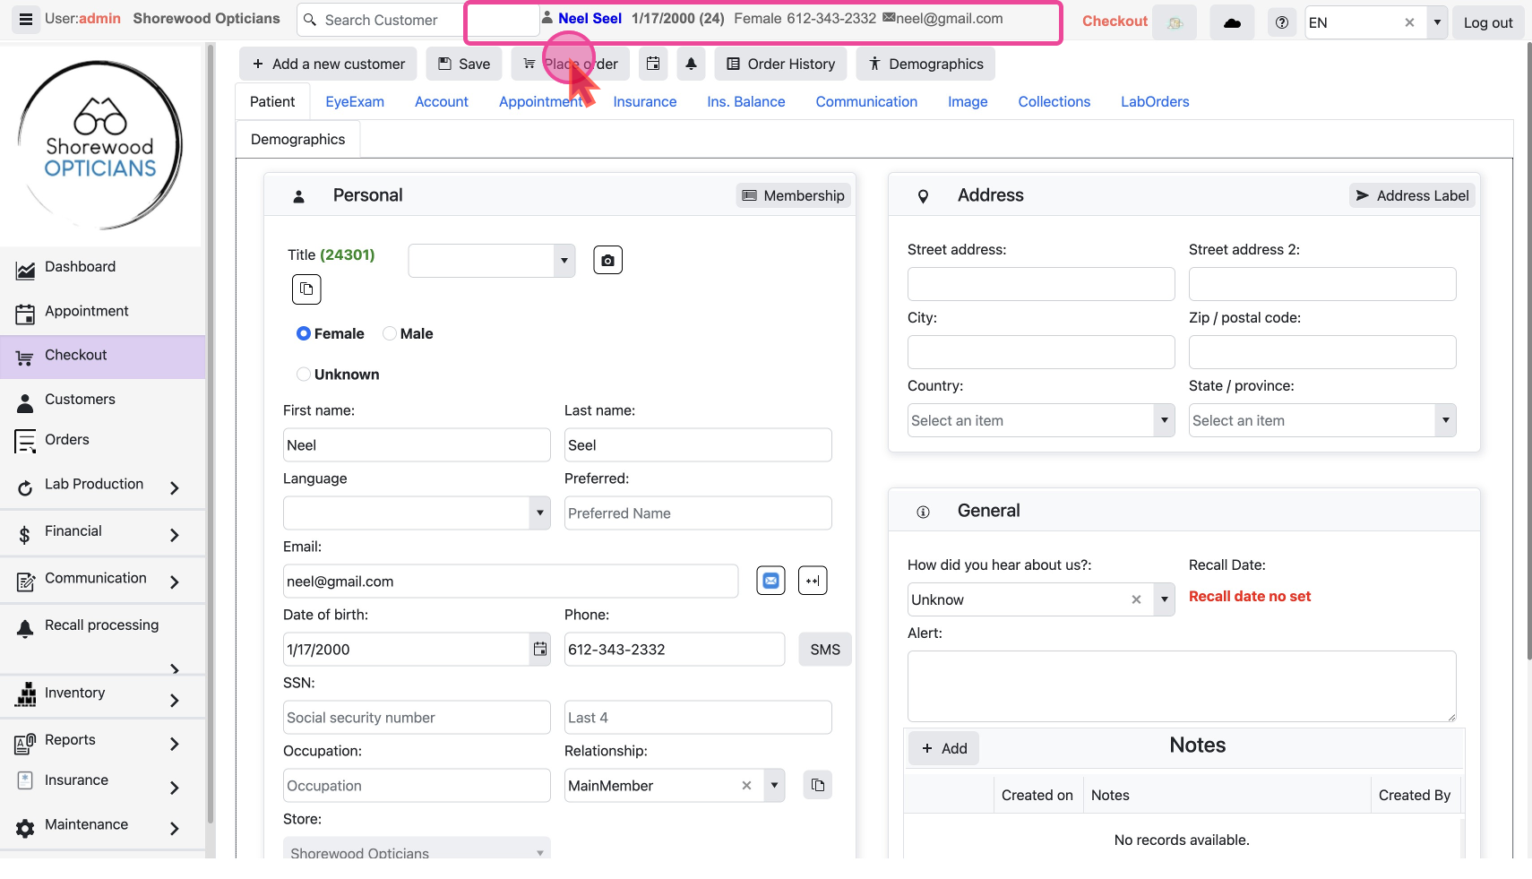Open the calendar icon in toolbar
Image resolution: width=1532 pixels, height=879 pixels.
coord(653,64)
